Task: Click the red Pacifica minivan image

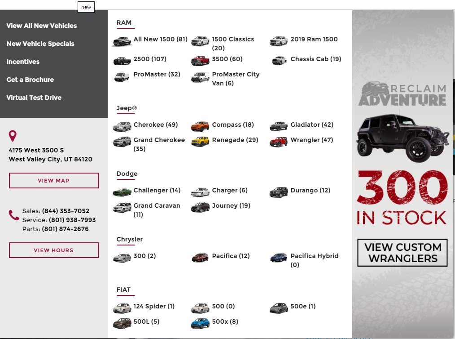Action: [200, 258]
